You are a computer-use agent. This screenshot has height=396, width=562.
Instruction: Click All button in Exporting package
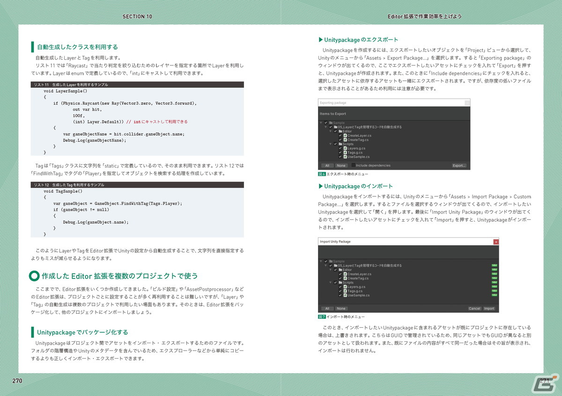tap(327, 166)
